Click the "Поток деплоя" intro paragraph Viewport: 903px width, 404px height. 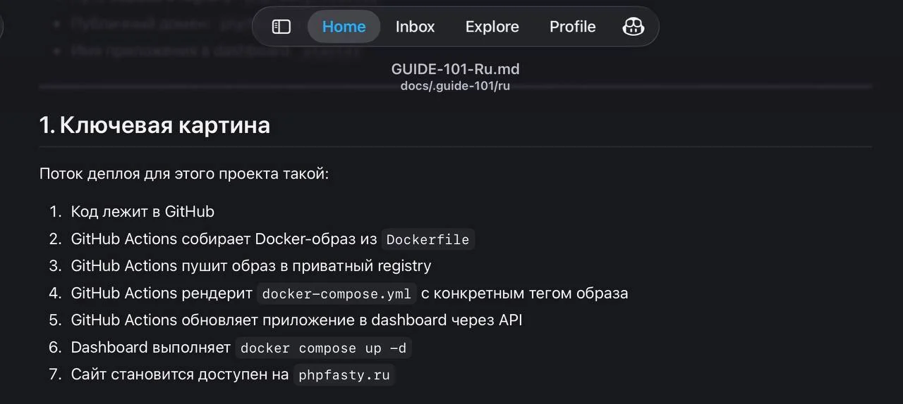point(183,174)
